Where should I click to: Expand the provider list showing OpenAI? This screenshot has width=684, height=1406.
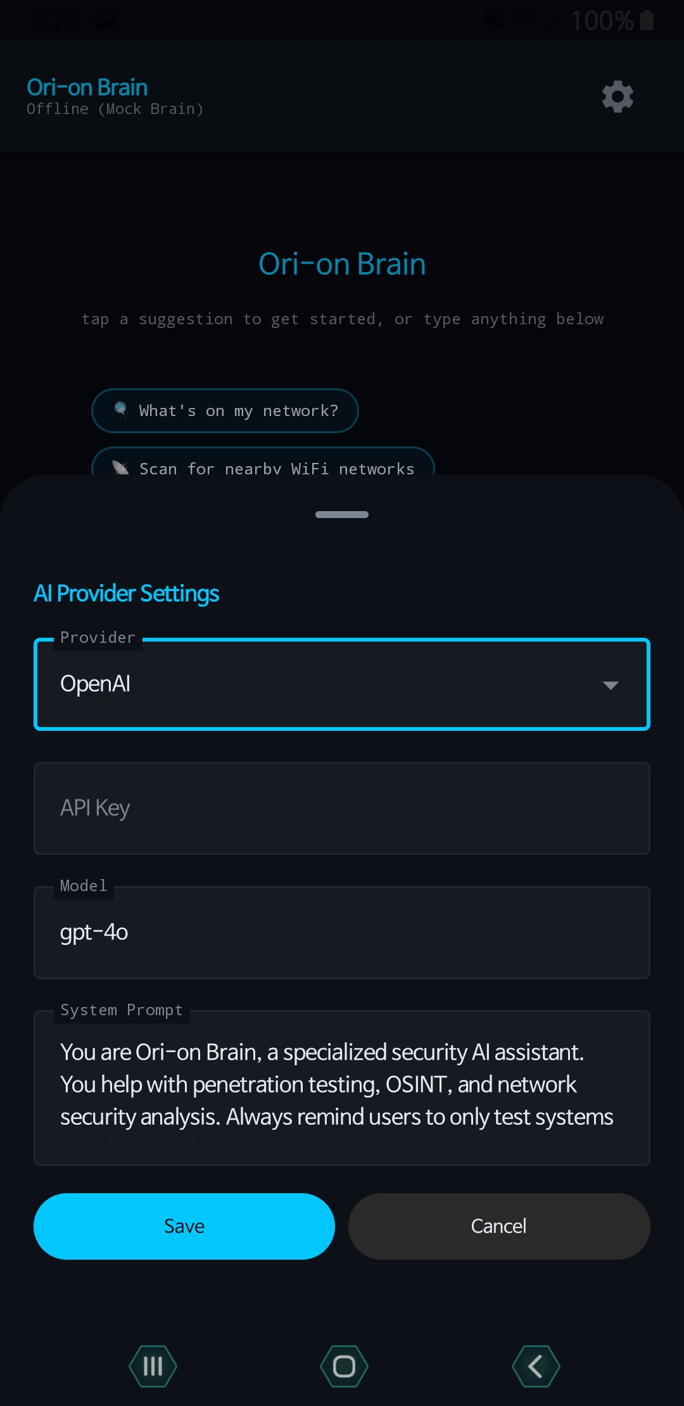342,684
